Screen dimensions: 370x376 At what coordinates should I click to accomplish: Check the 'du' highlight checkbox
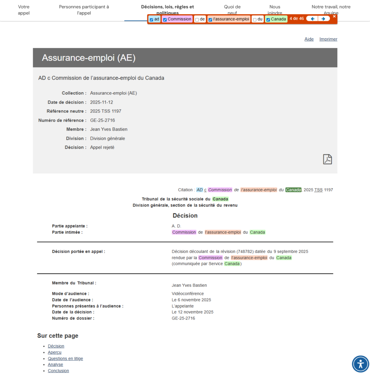tap(255, 20)
